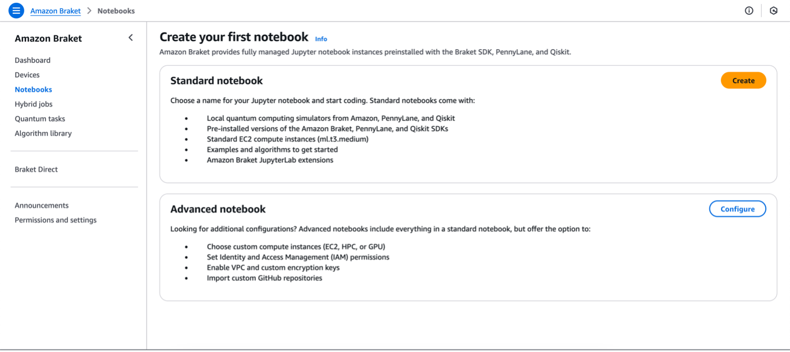View Quantum tasks
Image resolution: width=790 pixels, height=352 pixels.
40,119
